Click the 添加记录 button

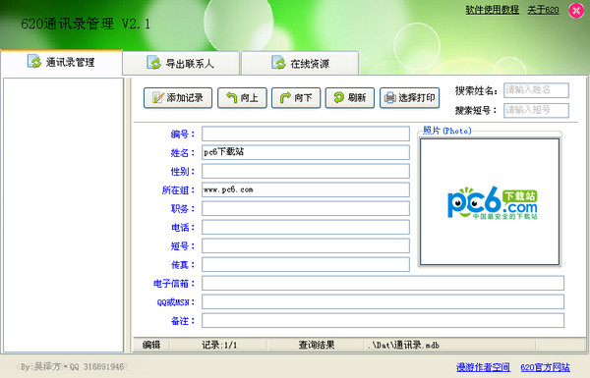coord(178,98)
